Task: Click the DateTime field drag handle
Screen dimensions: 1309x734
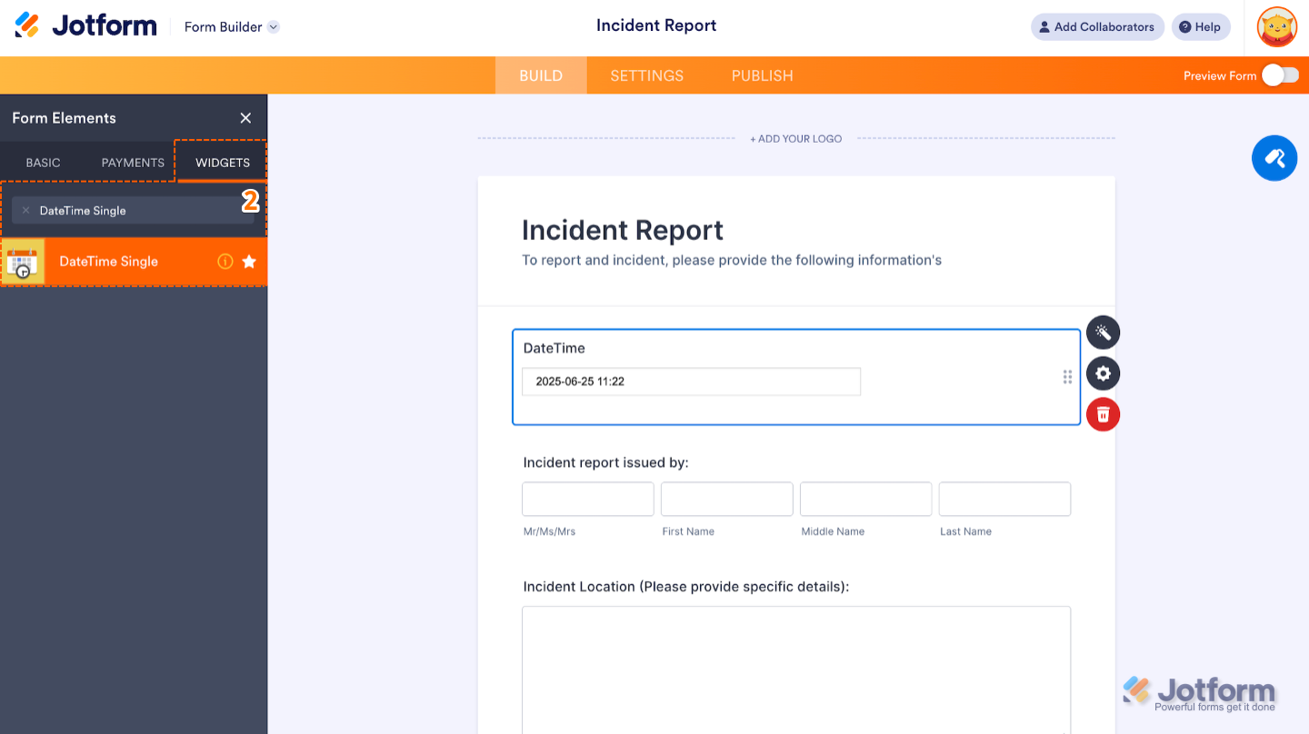Action: point(1067,377)
